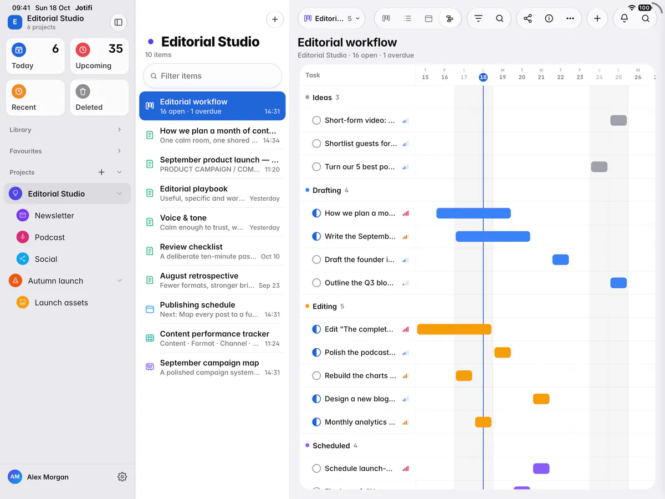Select the orange 'Edit The complet...' timeline bar

454,329
